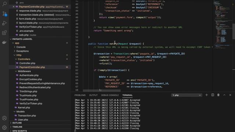Open Kernel.php file
Viewport: 235px width, 132px height.
40,108
